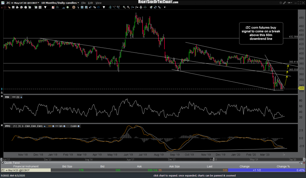Expand the 18 Months/Daily candles dropdown

point(60,3)
